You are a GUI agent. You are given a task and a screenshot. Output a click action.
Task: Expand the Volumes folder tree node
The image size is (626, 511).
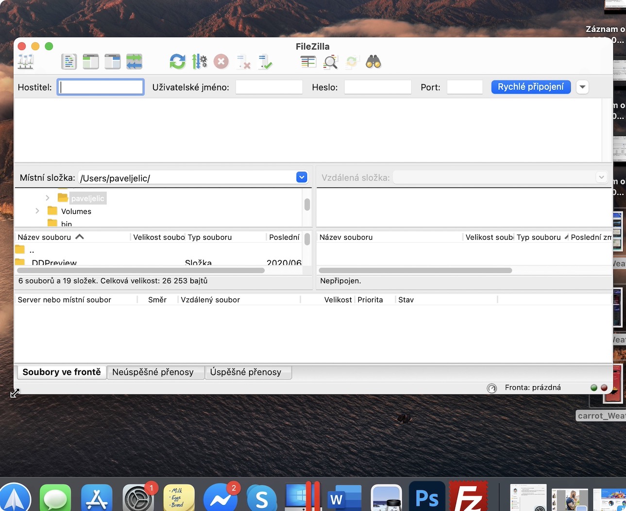pyautogui.click(x=37, y=211)
